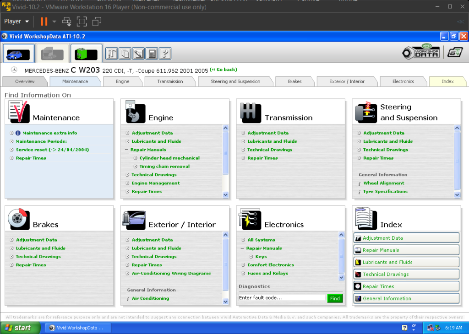Open the Electronics tab

(403, 81)
